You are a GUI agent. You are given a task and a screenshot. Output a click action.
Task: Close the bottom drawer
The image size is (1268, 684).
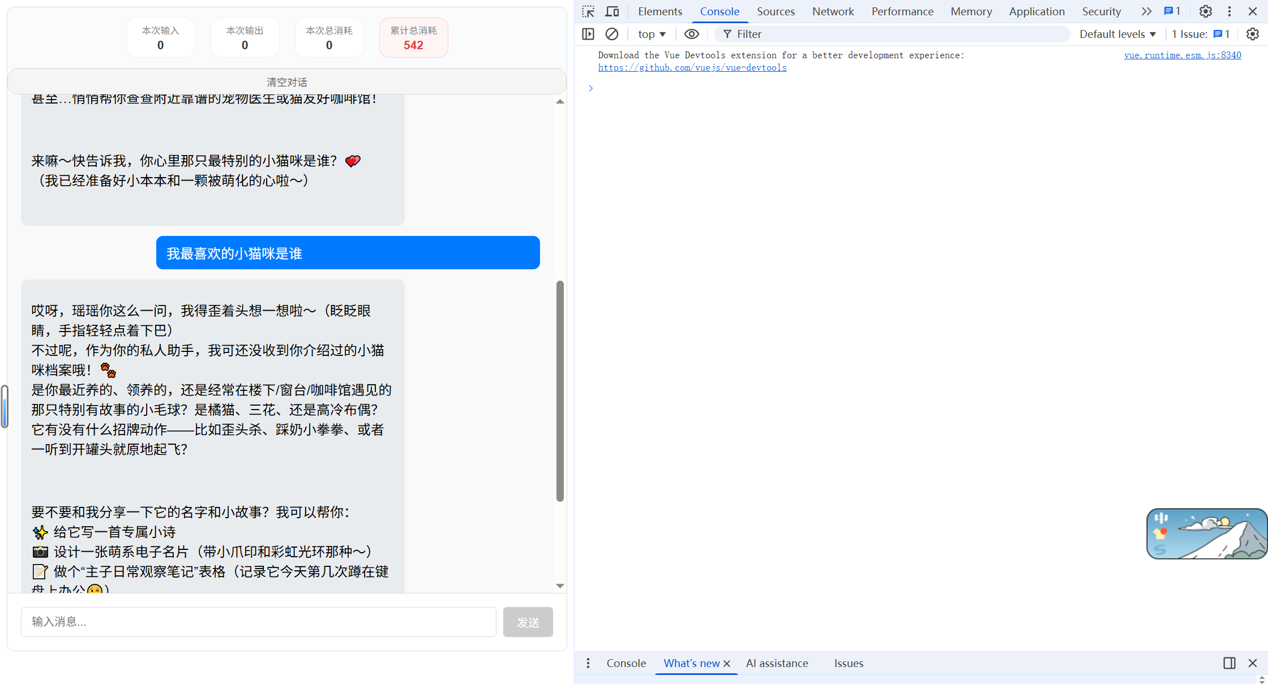point(1253,663)
